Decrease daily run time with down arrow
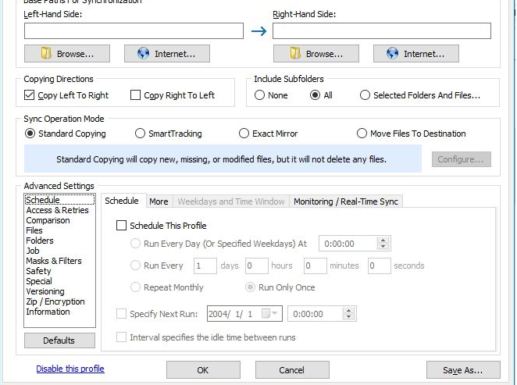 pyautogui.click(x=383, y=247)
